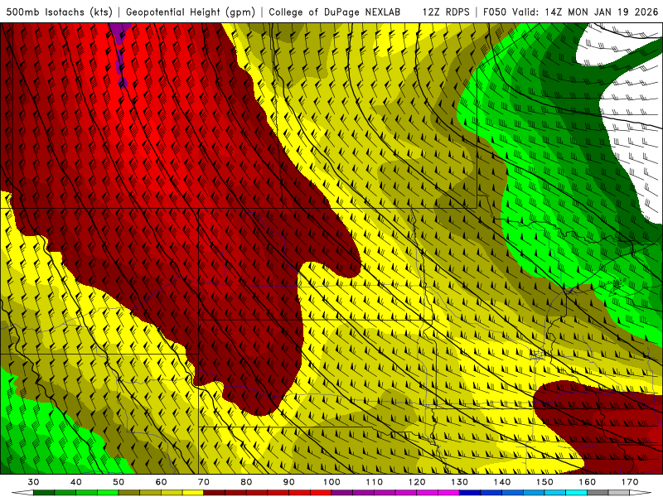Click the '110' legend scale value
This screenshot has width=663, height=497.
pyautogui.click(x=375, y=482)
